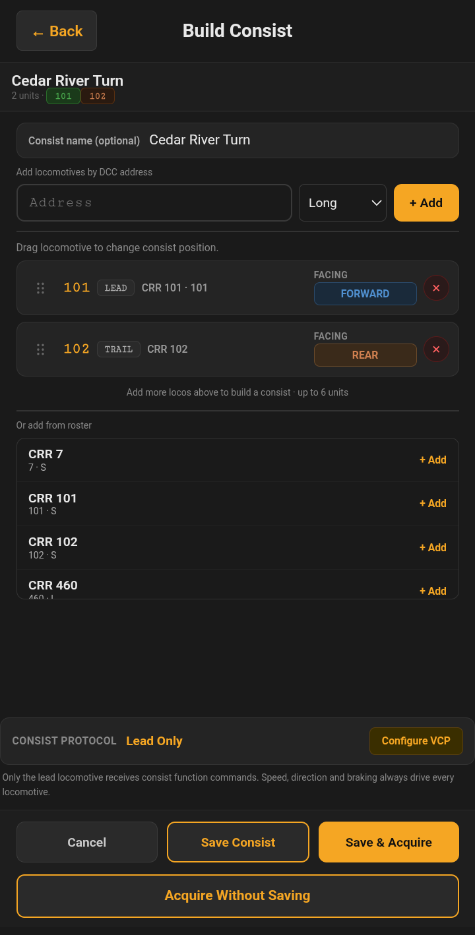Open Configure VCP settings
475x935 pixels.
[x=416, y=741]
